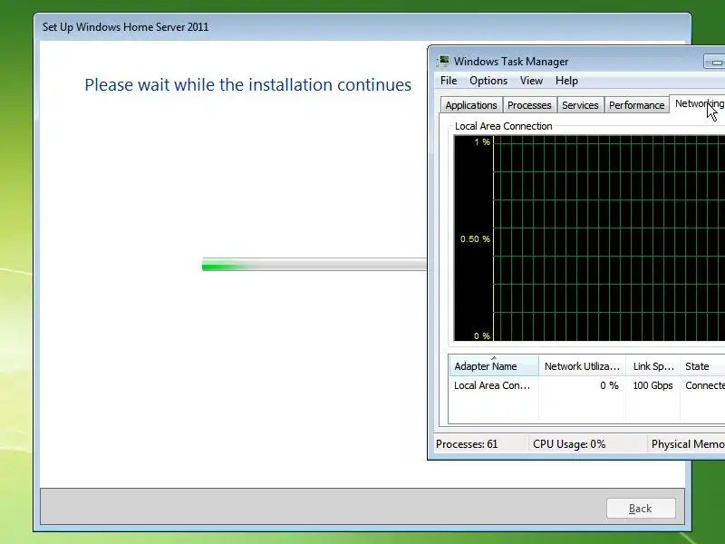
Task: Click the Processes: 61 status bar entry
Action: [467, 444]
